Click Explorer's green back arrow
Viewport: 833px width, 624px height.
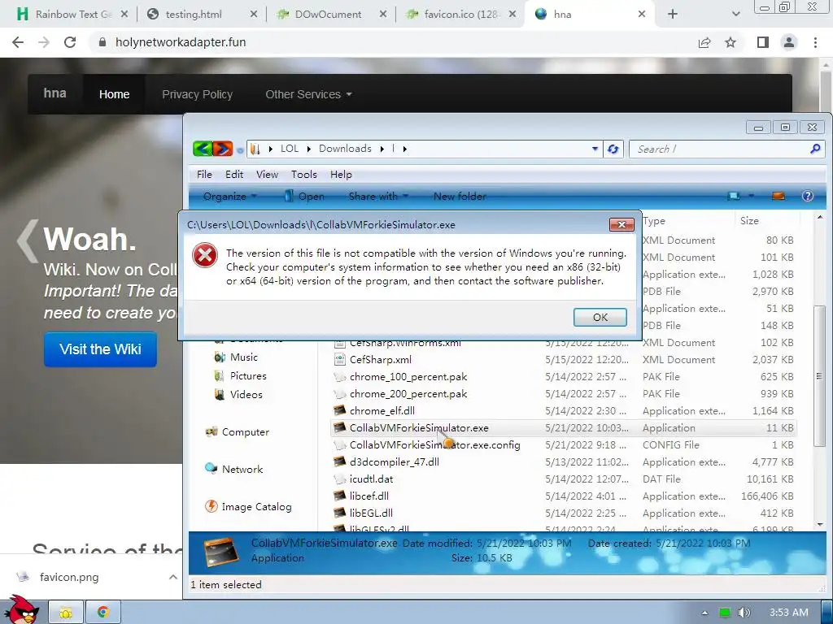point(203,149)
